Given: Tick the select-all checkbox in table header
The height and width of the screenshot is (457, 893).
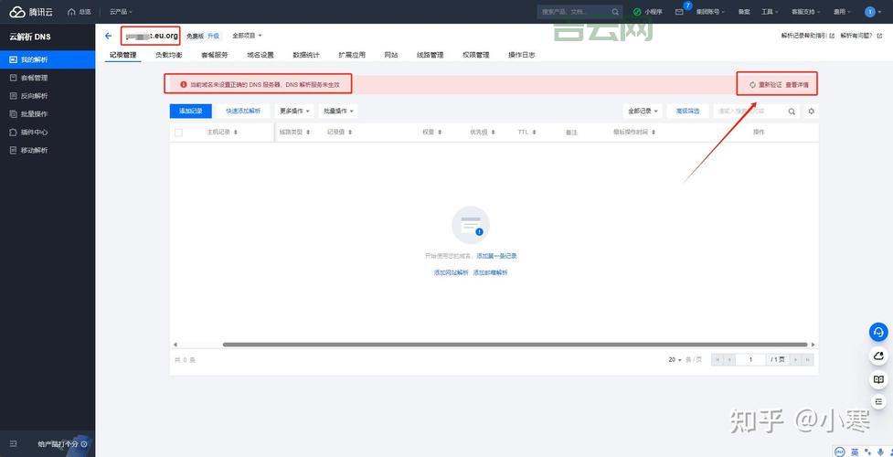Looking at the screenshot, I should (x=178, y=133).
